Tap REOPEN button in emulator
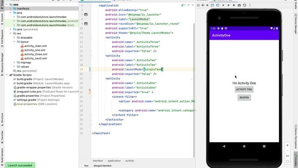 point(244,98)
